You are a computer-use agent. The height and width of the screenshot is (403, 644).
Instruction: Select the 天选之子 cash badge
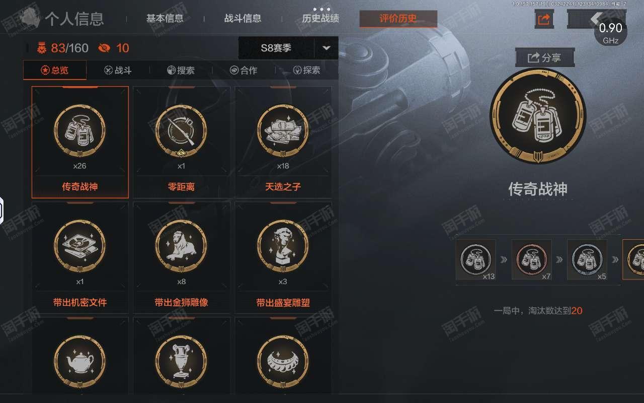pyautogui.click(x=283, y=142)
